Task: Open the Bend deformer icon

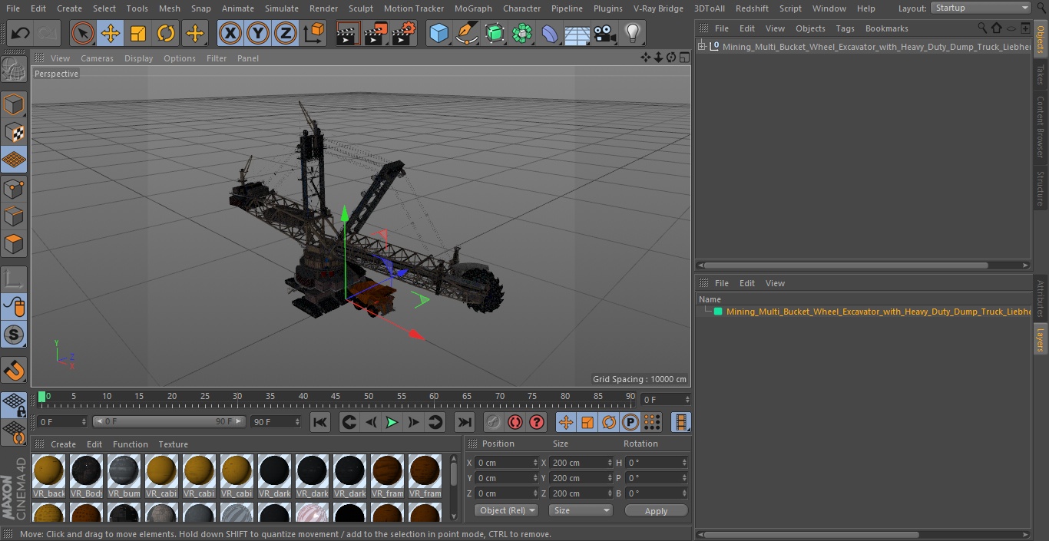Action: point(550,33)
